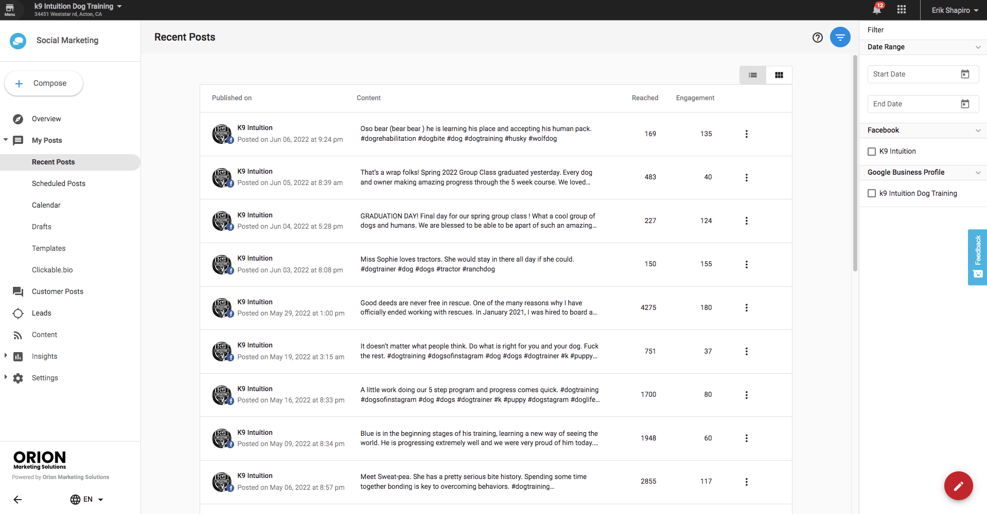Click the Overview compass icon

[x=18, y=119]
